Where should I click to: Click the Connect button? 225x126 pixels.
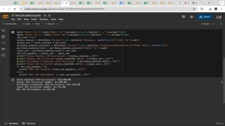205,24
